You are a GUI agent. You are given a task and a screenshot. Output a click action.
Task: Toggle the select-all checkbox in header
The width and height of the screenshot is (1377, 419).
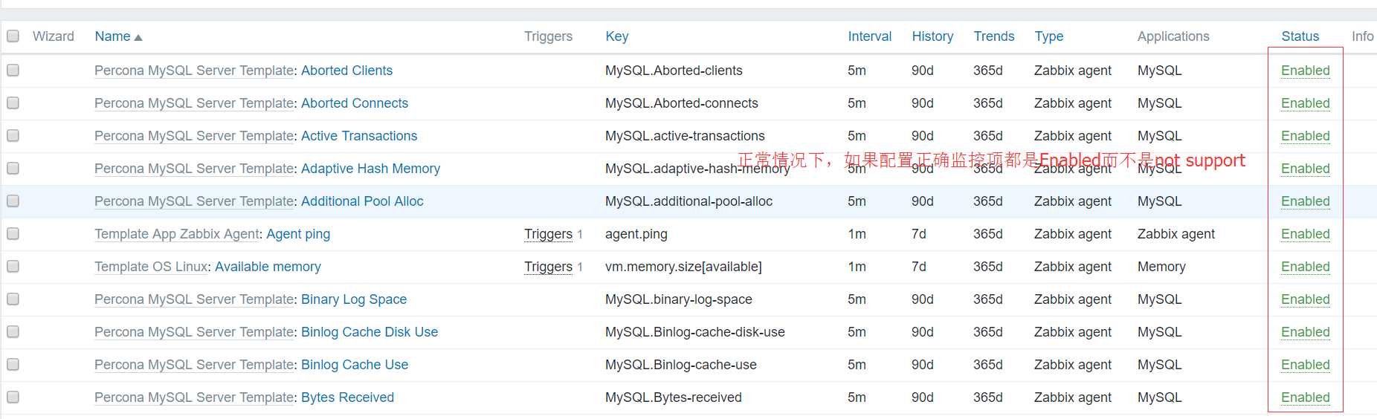(x=13, y=36)
